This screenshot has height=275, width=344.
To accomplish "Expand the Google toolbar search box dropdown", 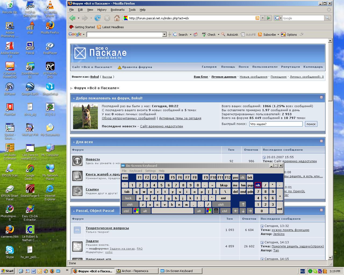I will [164, 34].
